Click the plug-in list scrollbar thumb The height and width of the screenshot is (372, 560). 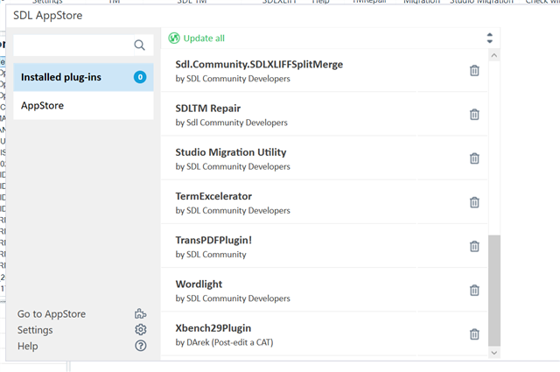coord(494,291)
